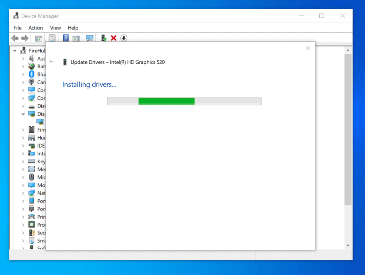Collapse the FireHub computer node
Screen dimensions: 365x275
tap(15, 50)
